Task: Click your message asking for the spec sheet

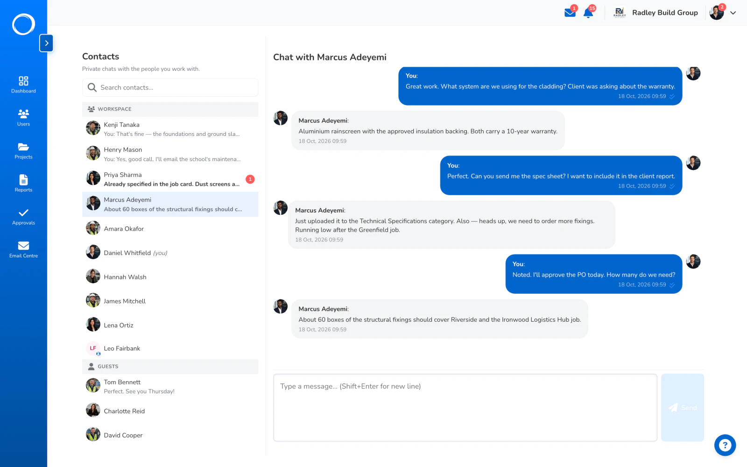Action: click(561, 176)
